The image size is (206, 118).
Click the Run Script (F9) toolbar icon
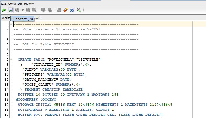click(10, 10)
